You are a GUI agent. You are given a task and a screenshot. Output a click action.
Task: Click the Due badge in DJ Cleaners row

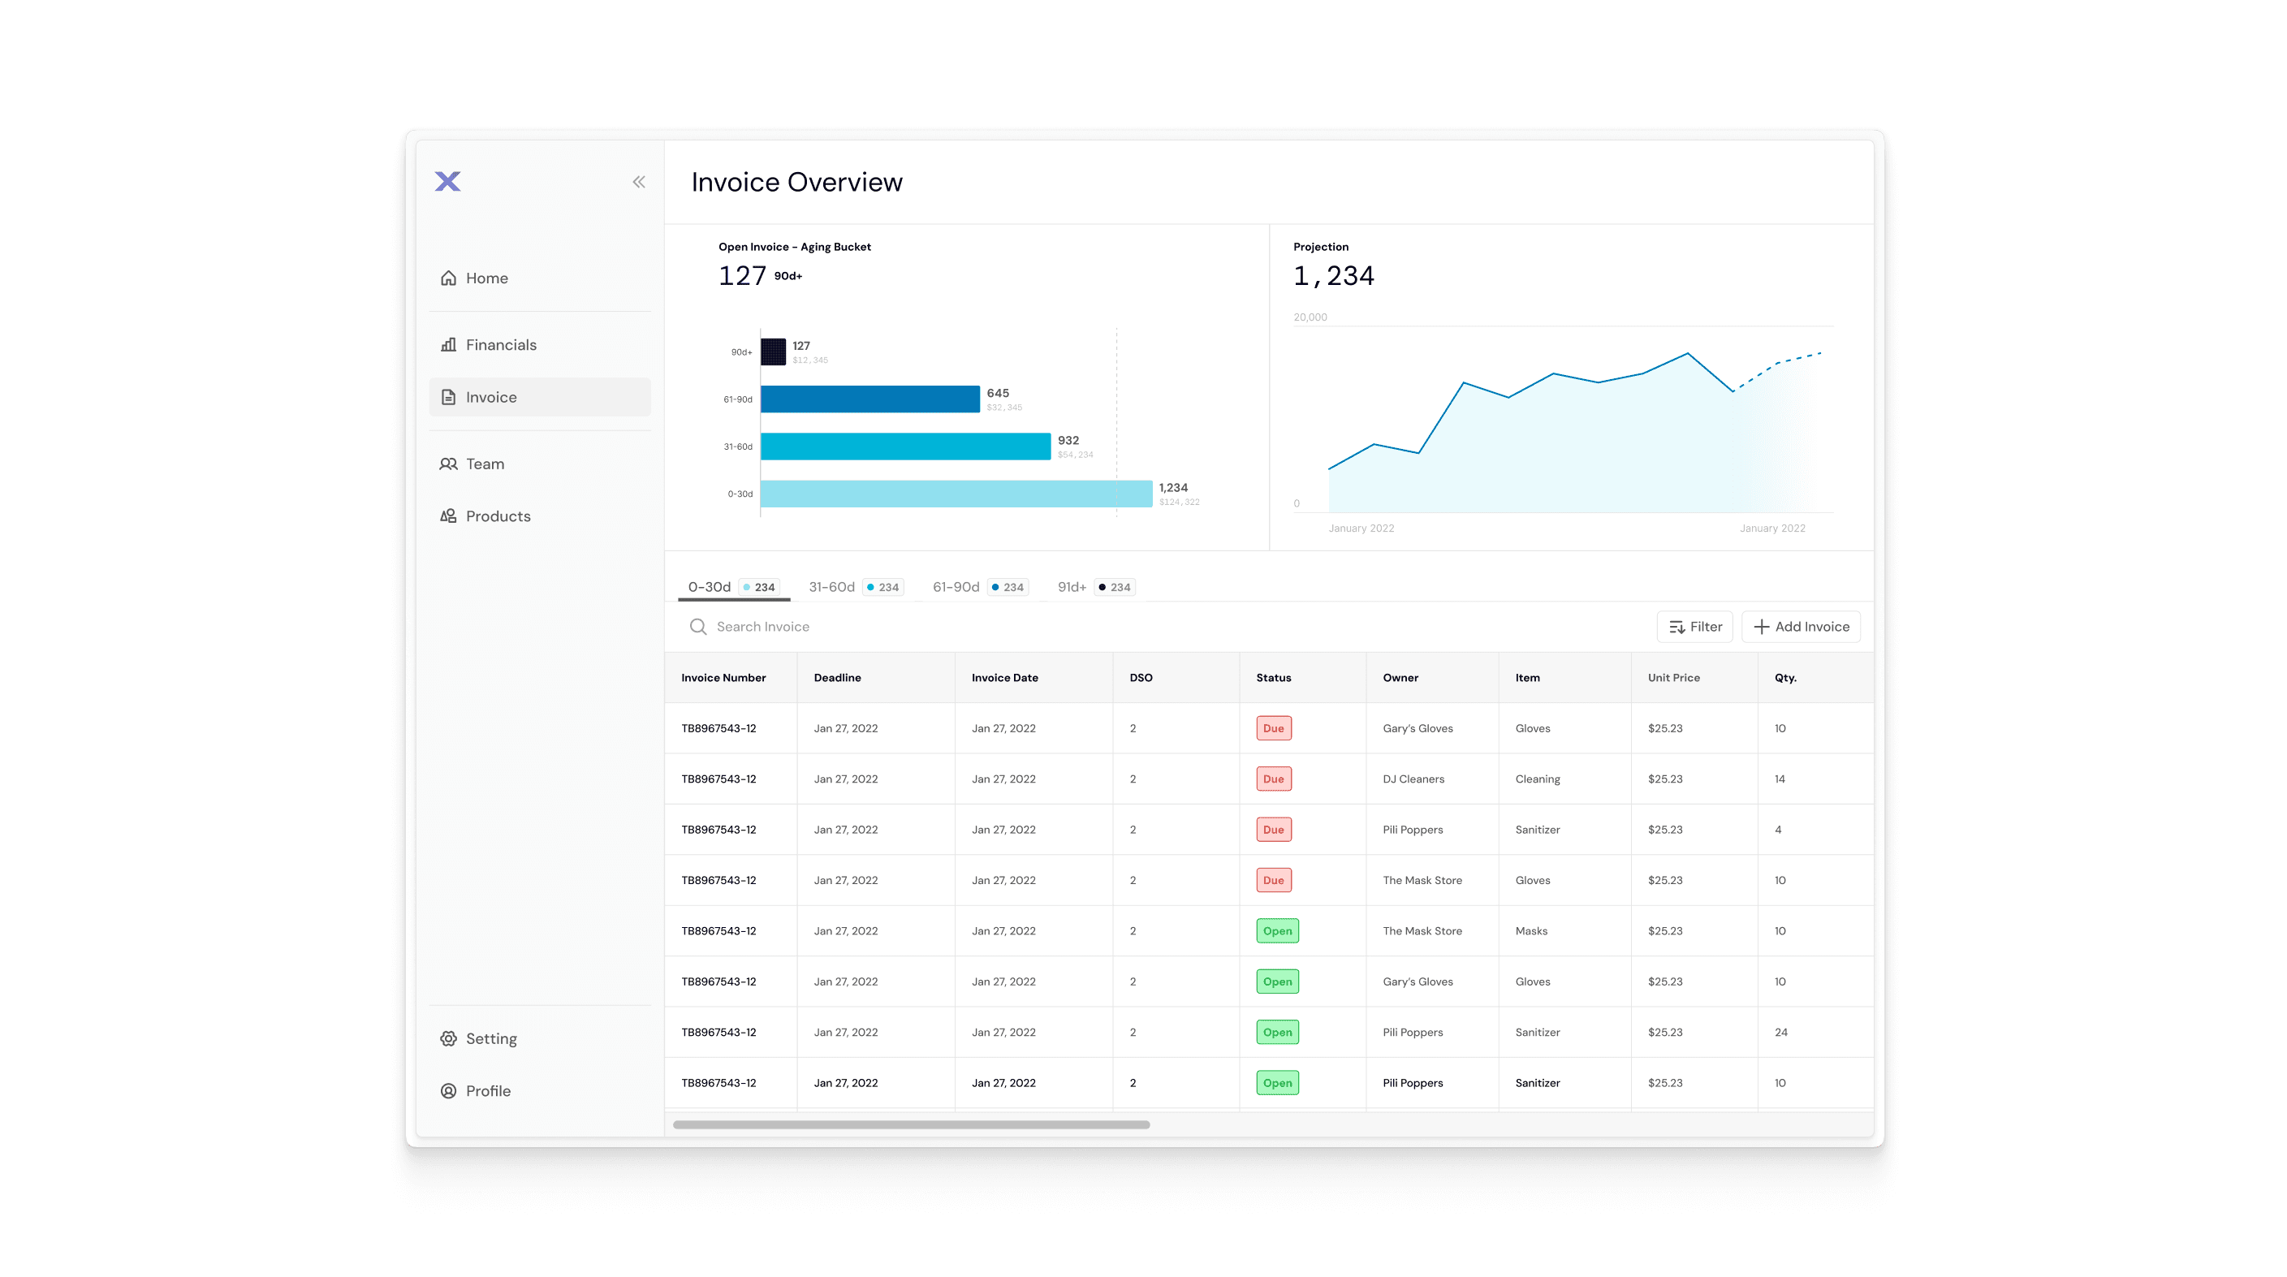1273,779
